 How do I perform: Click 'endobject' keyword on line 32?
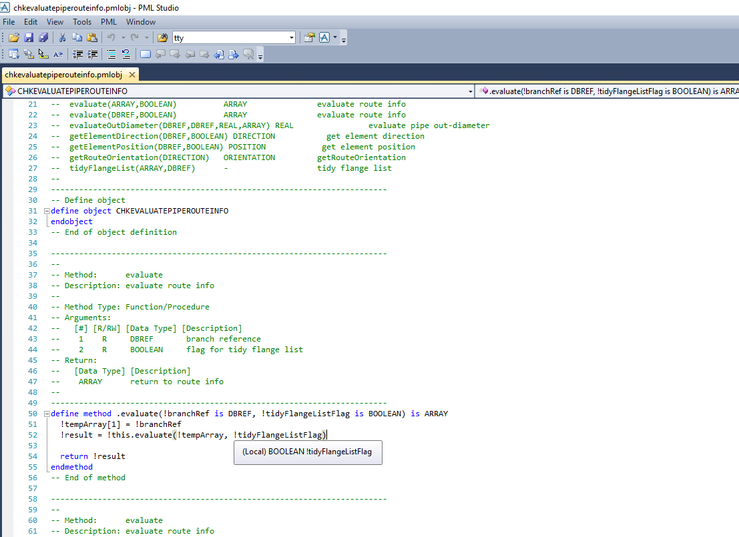click(x=71, y=221)
